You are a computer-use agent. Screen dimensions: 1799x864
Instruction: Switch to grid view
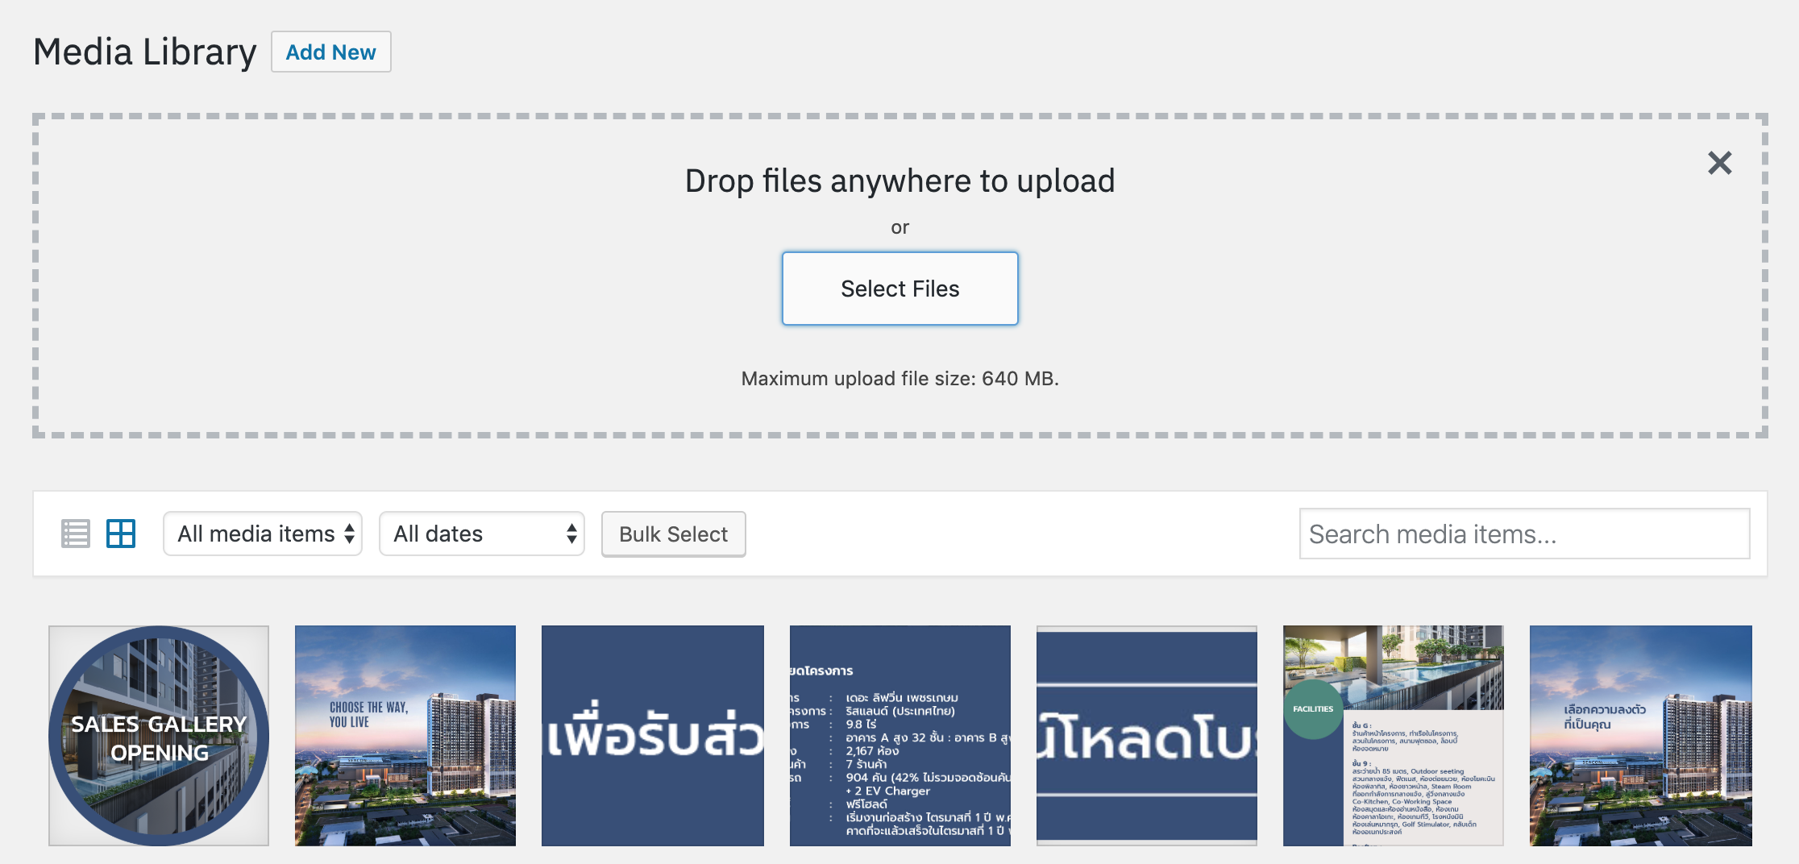[x=121, y=534]
